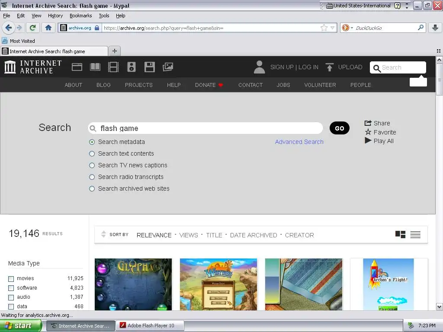Viewport: 443px width, 332px height.
Task: Select the Search text contents radio button
Action: tap(92, 153)
